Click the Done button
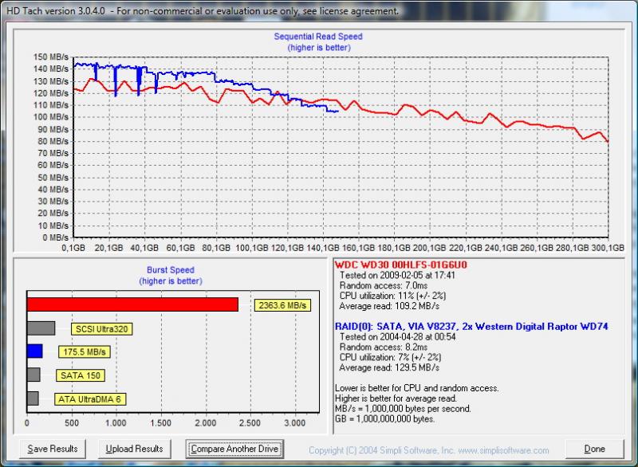The image size is (638, 467). pos(594,449)
